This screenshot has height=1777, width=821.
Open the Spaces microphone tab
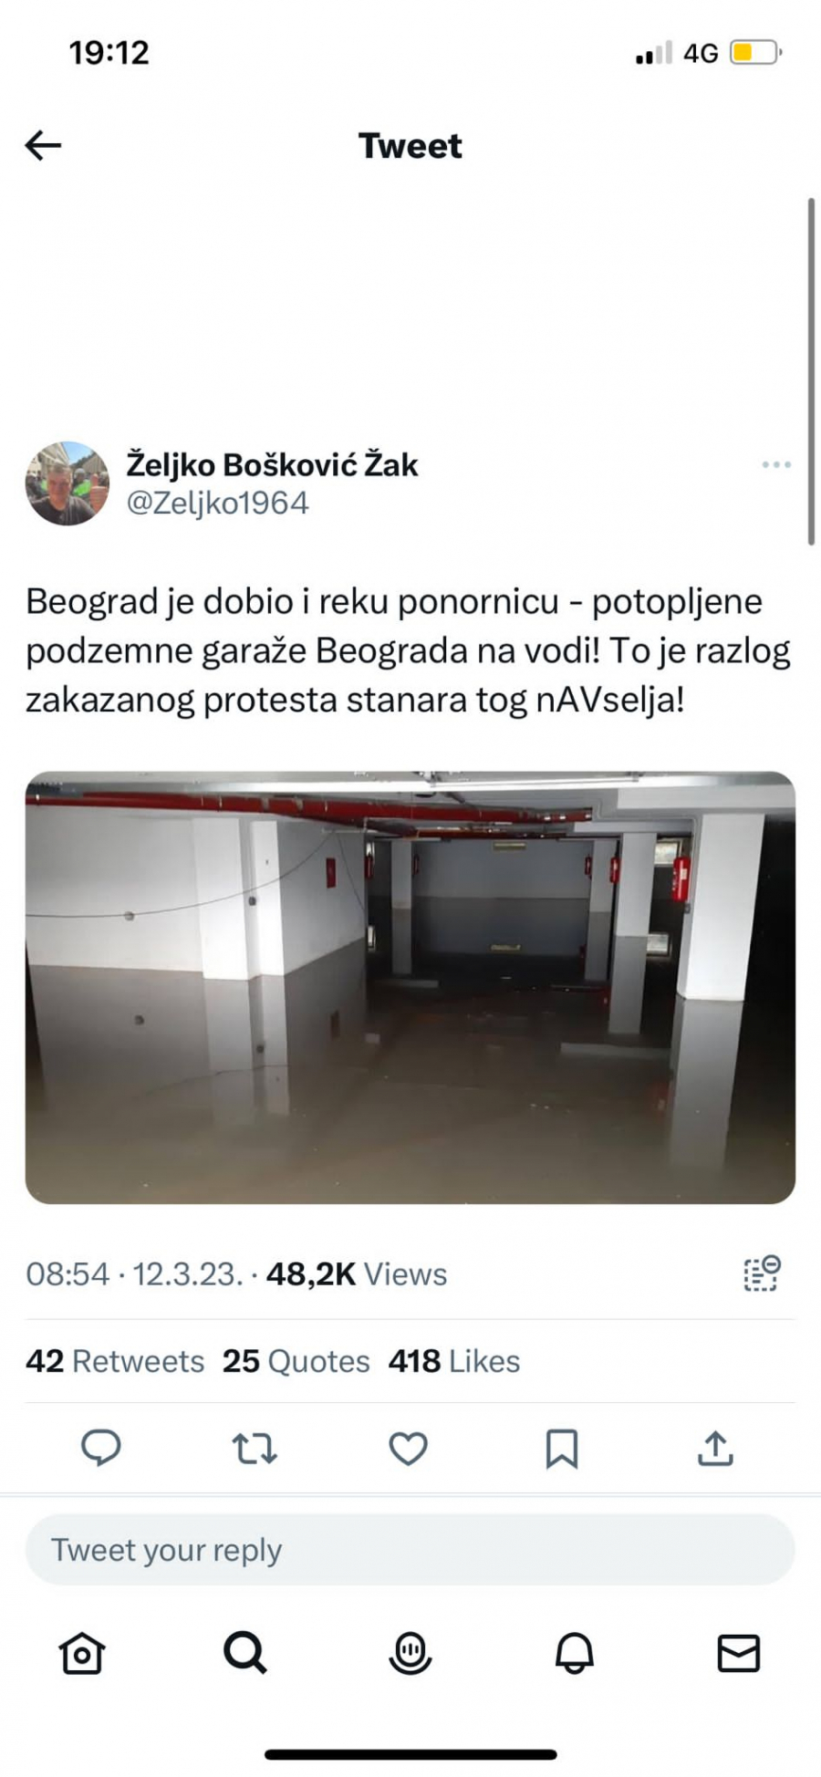point(410,1653)
